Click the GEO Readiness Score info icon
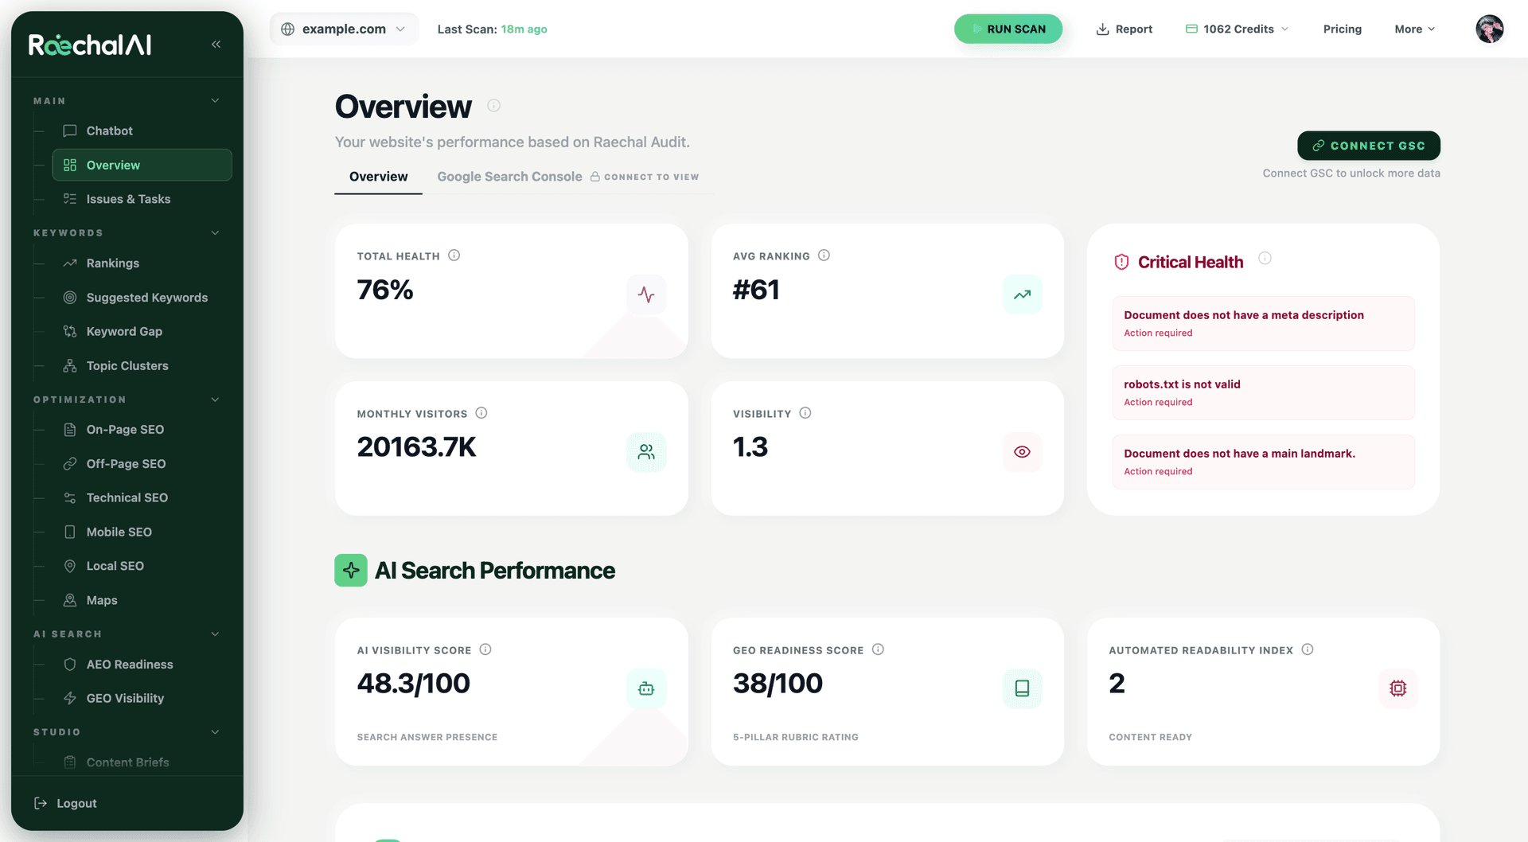1528x842 pixels. pos(878,649)
